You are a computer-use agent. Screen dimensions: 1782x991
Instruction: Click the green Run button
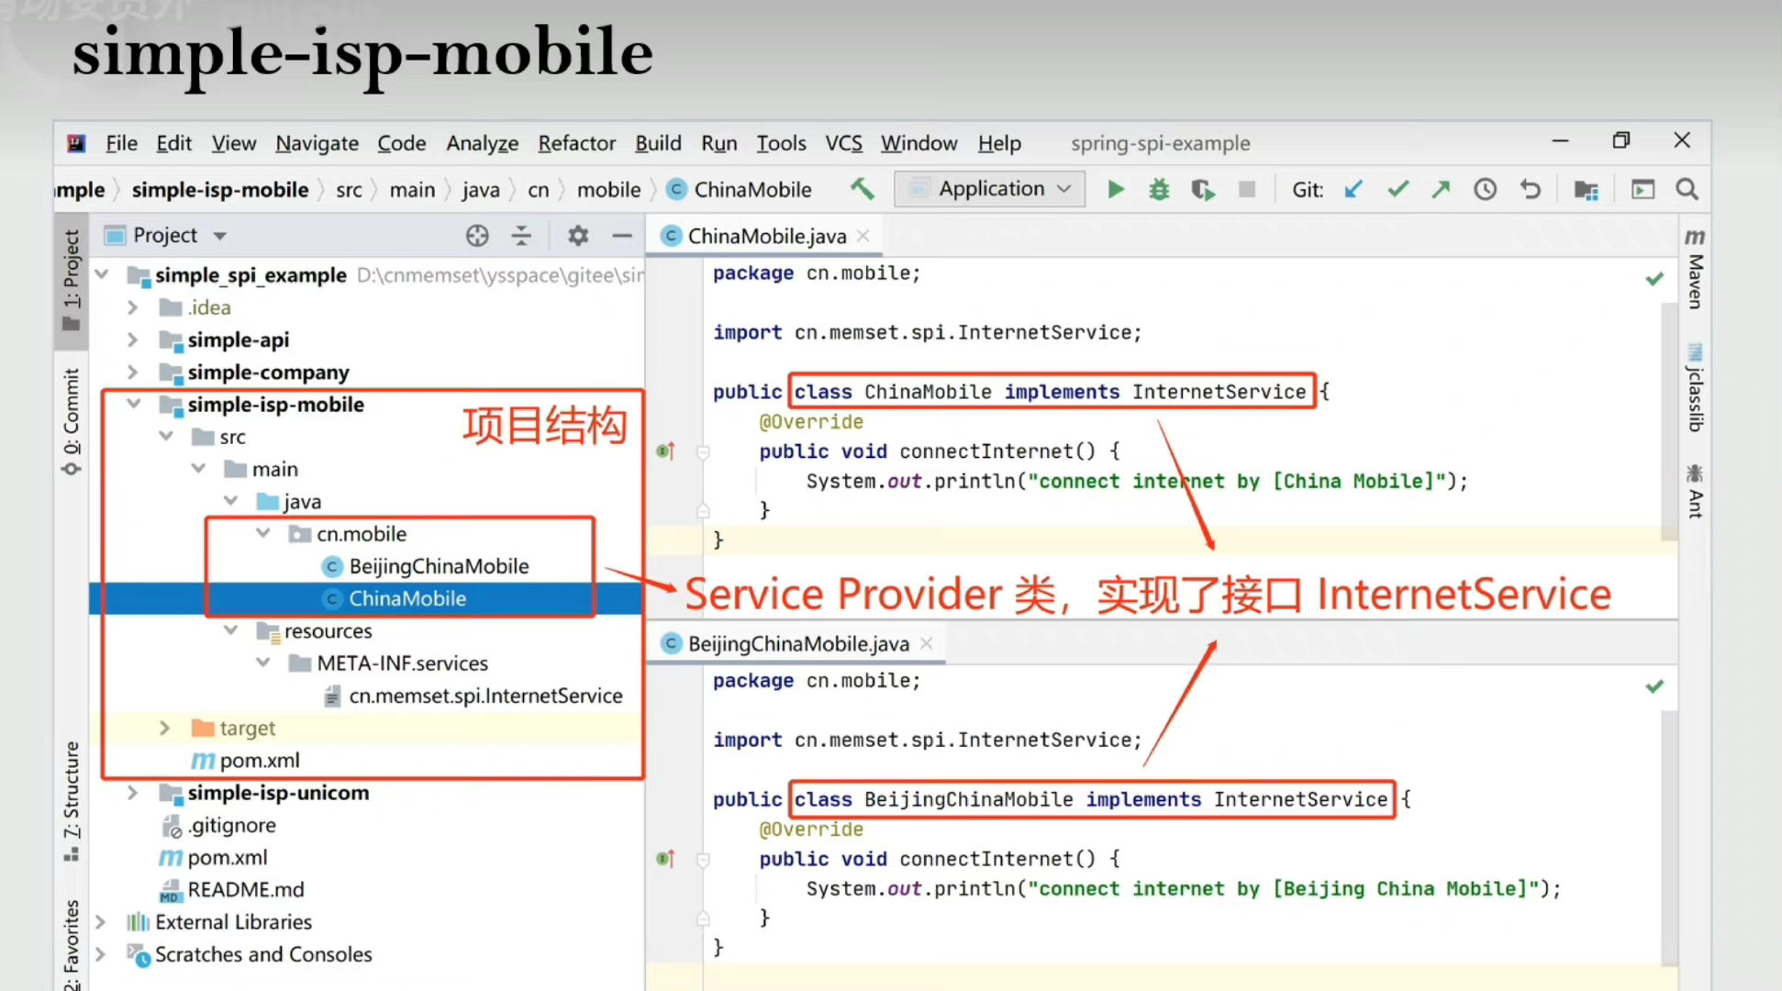click(1115, 190)
